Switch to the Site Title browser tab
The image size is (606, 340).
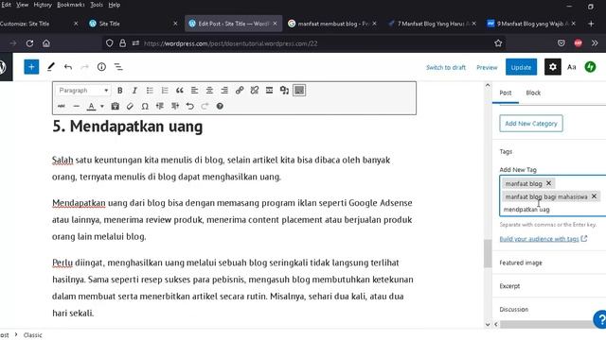[133, 24]
